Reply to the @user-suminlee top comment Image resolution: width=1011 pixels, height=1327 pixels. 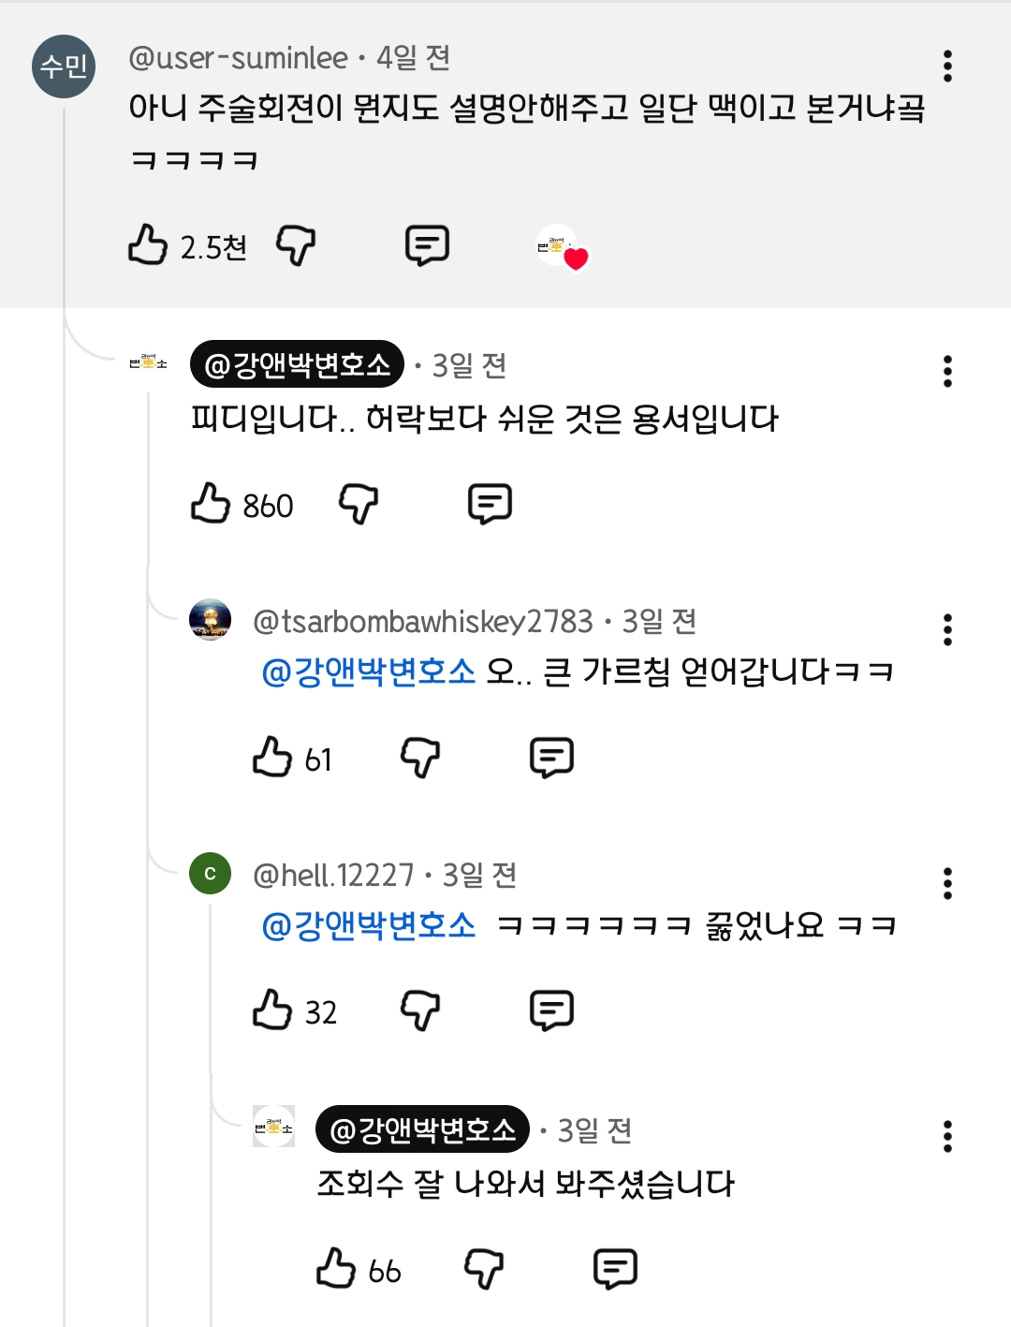tap(427, 245)
